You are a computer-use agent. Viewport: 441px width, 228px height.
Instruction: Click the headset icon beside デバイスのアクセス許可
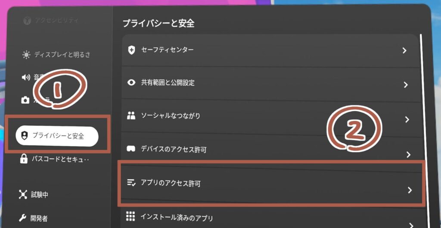[130, 149]
